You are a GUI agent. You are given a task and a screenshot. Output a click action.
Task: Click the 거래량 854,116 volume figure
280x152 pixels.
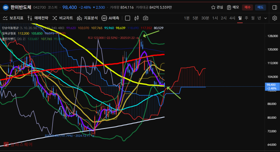coord(122,7)
